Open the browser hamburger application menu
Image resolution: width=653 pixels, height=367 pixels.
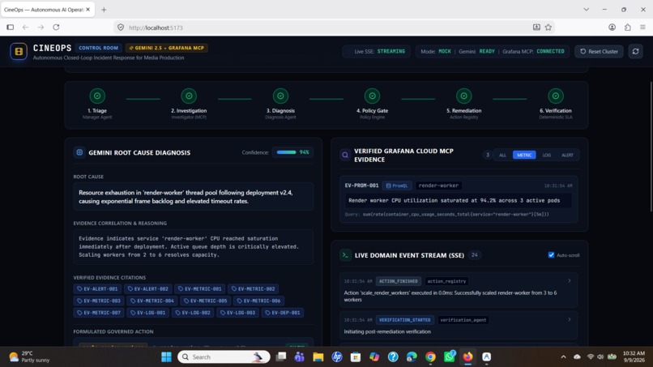(x=642, y=27)
